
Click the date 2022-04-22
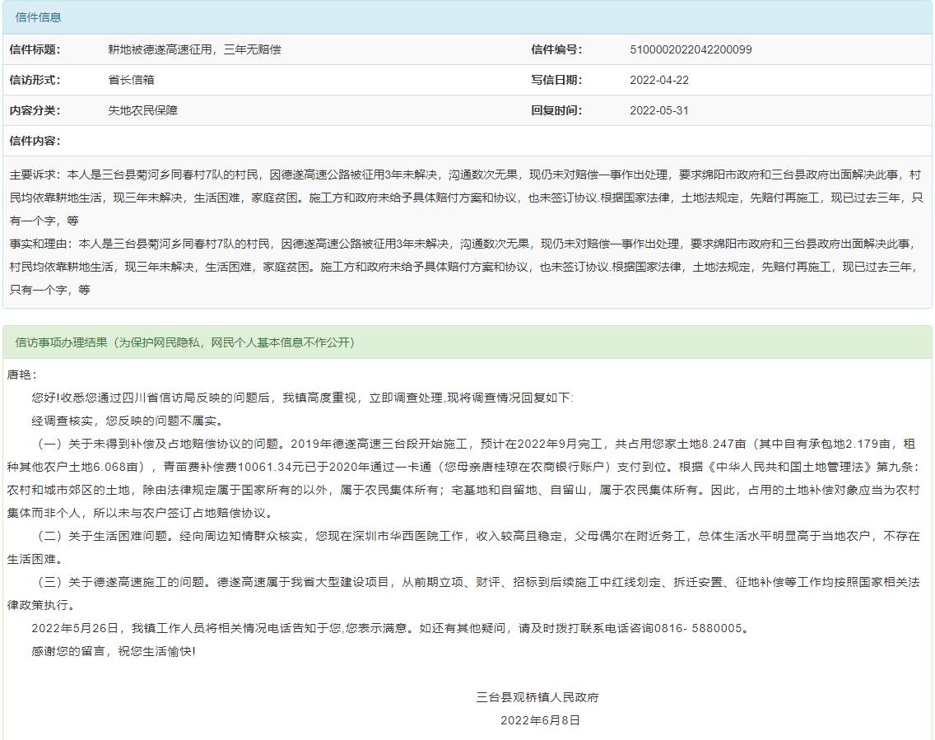pyautogui.click(x=659, y=80)
